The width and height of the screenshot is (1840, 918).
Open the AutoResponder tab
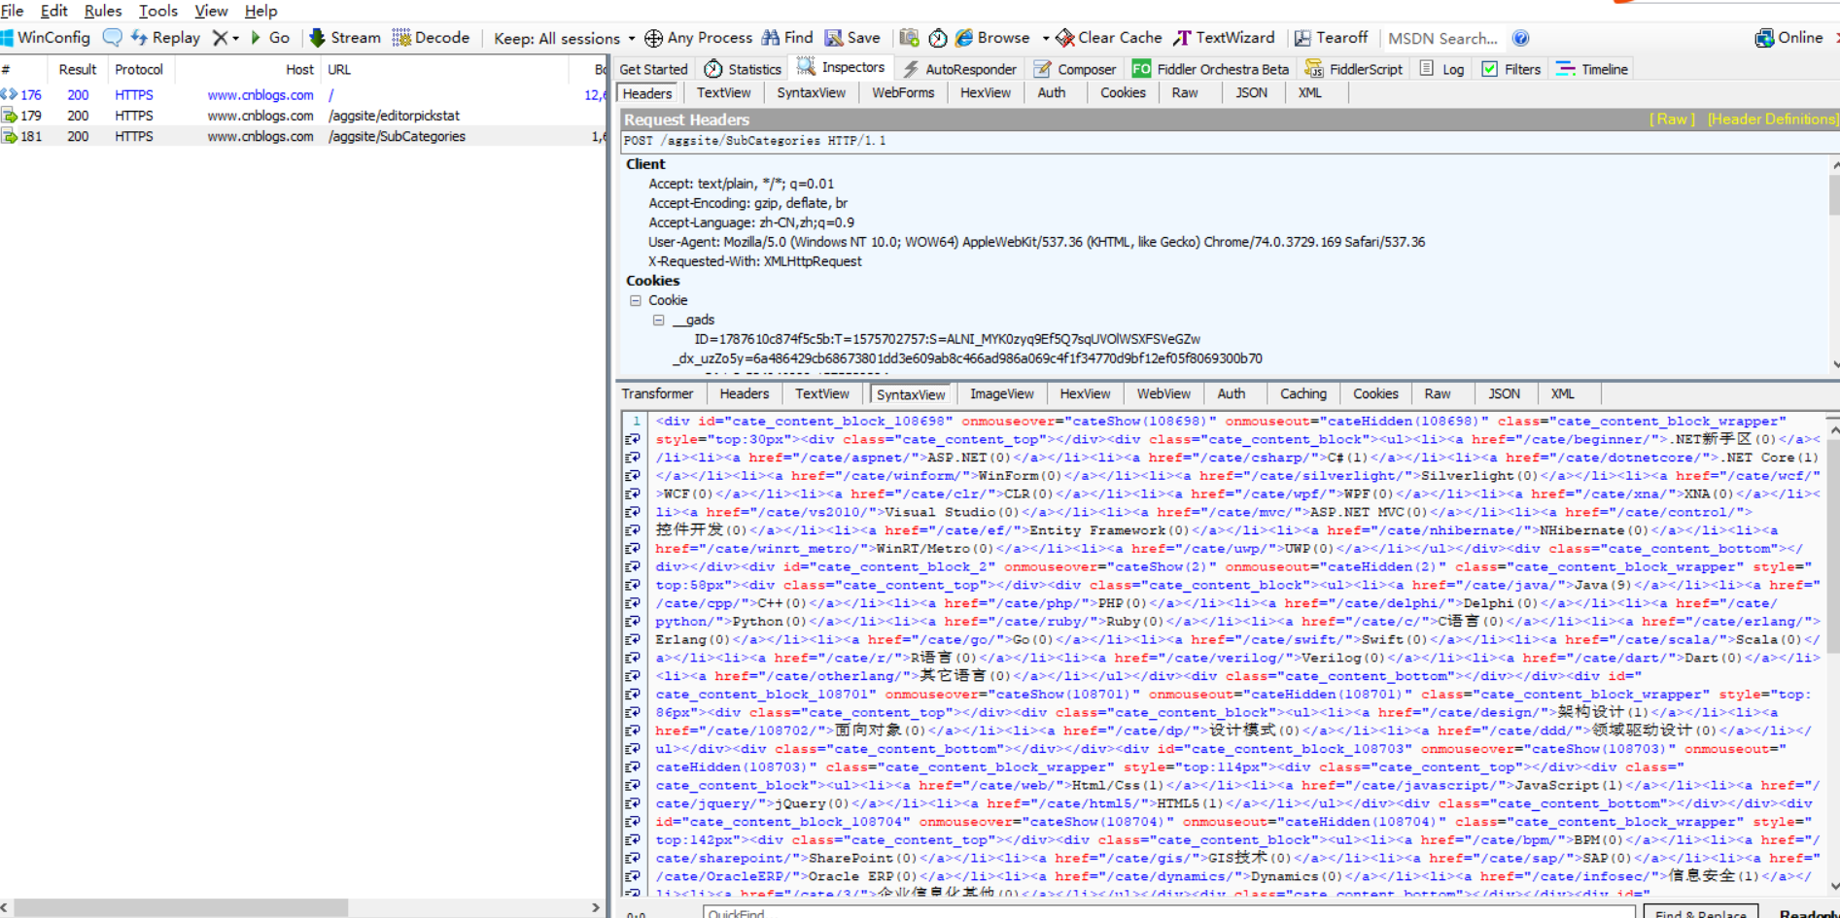(x=959, y=69)
